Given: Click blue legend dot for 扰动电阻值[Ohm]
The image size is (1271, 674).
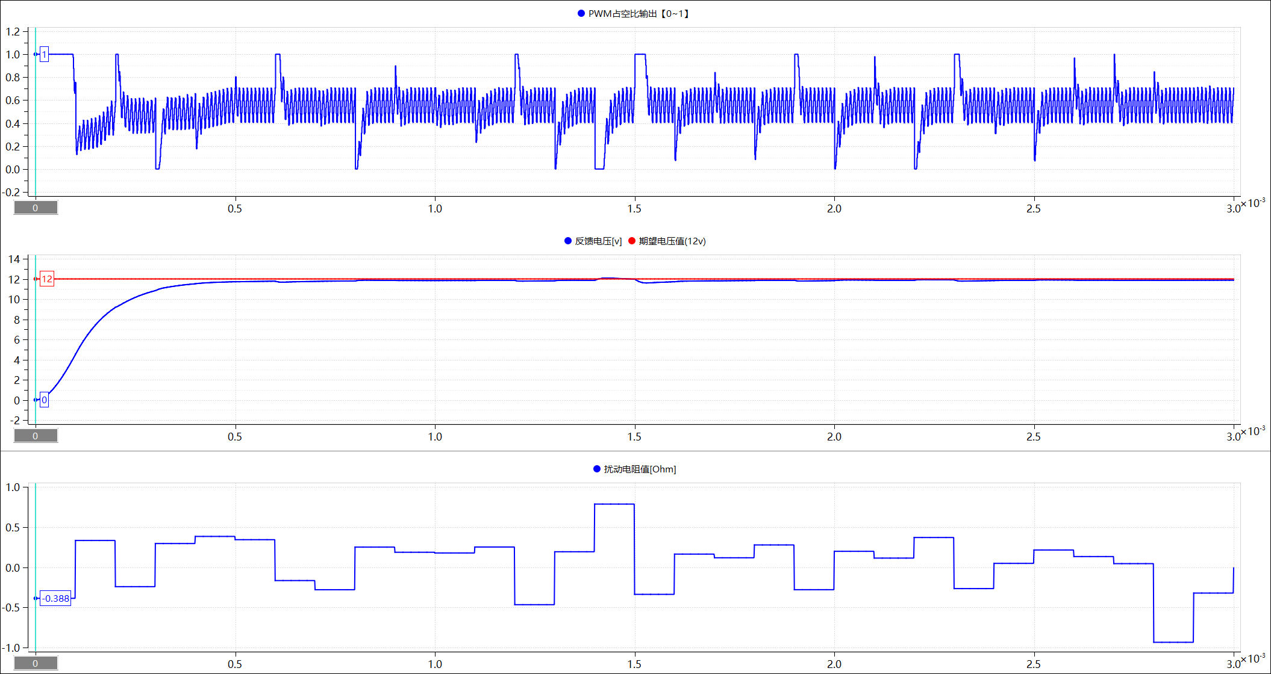Looking at the screenshot, I should (x=597, y=469).
